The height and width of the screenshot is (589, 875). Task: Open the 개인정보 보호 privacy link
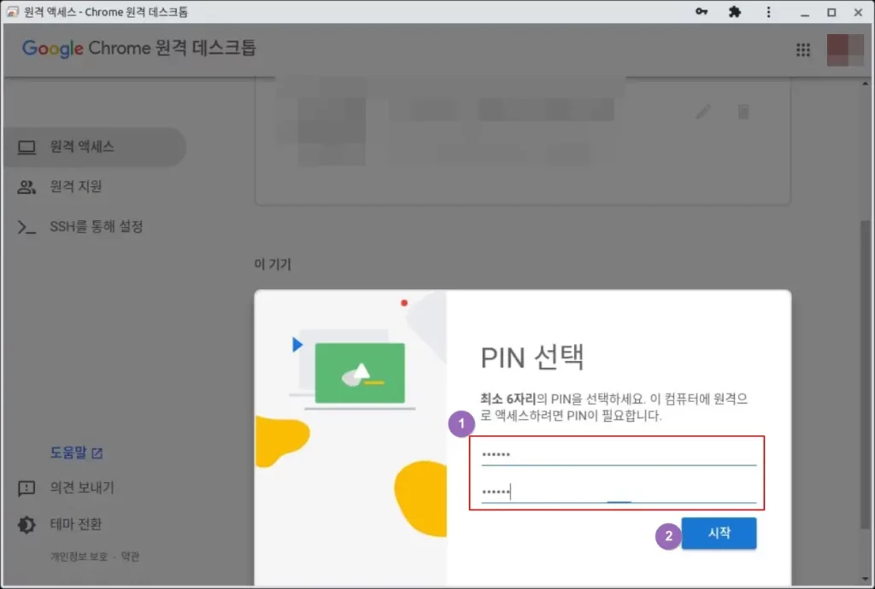click(x=79, y=557)
